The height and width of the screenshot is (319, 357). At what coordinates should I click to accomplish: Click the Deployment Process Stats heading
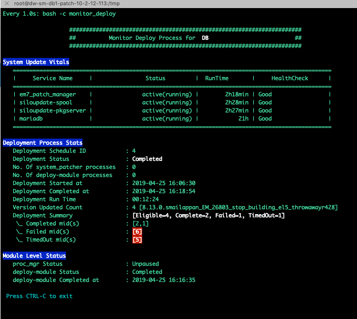coord(43,143)
